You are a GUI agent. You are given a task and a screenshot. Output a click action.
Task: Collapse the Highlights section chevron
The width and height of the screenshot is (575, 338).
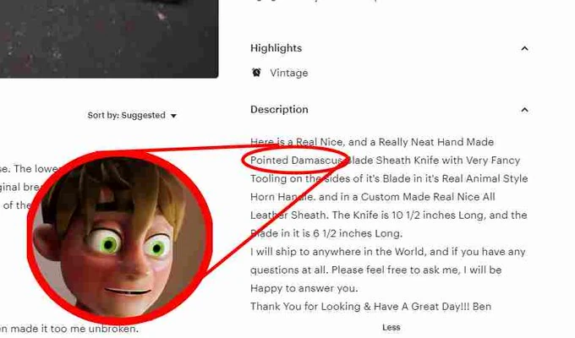[x=524, y=48]
